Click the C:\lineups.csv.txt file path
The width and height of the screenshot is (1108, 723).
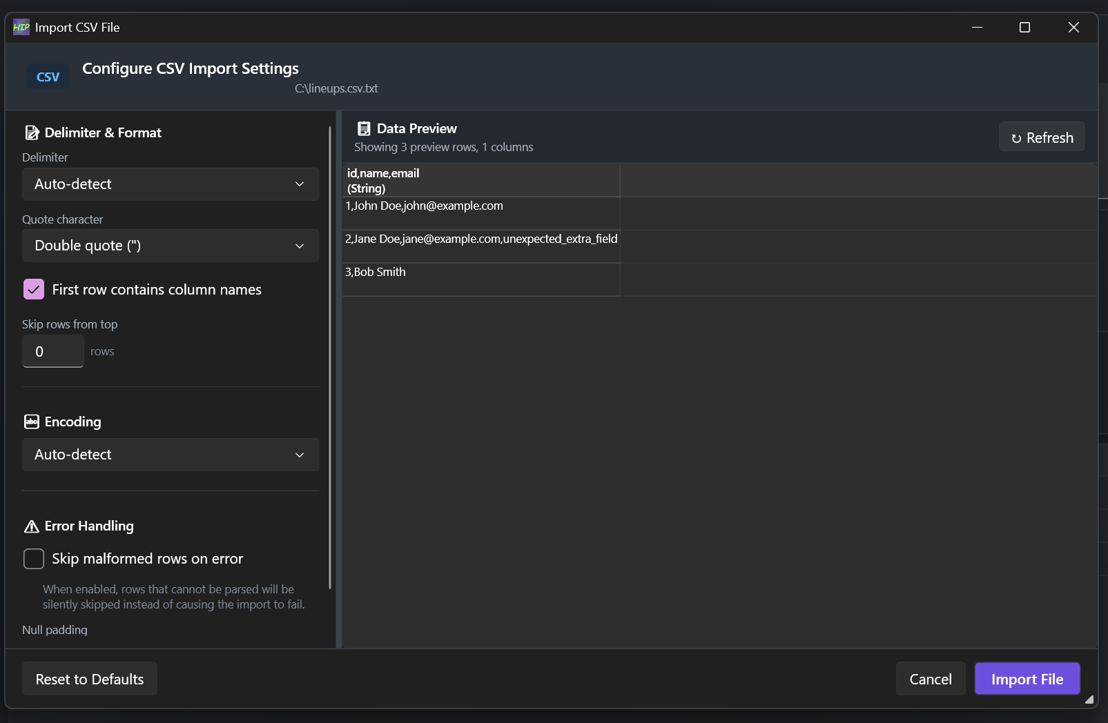(x=336, y=88)
